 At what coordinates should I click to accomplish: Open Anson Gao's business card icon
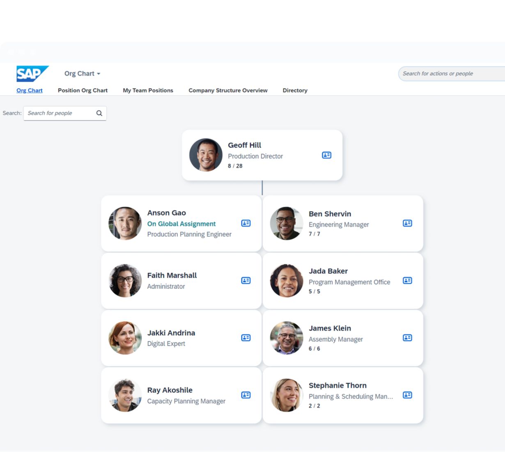[x=246, y=223]
